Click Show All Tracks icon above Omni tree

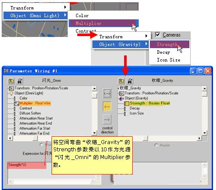tap(11, 81)
